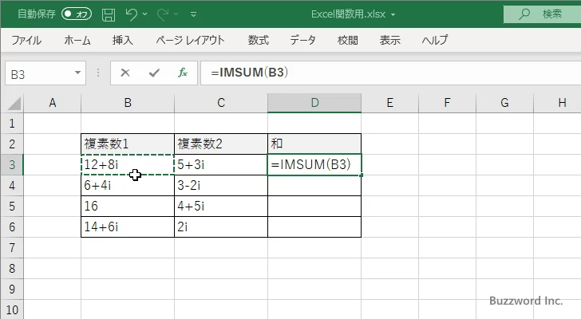The image size is (581, 319).
Task: Cancel formula entry with X icon
Action: (125, 73)
